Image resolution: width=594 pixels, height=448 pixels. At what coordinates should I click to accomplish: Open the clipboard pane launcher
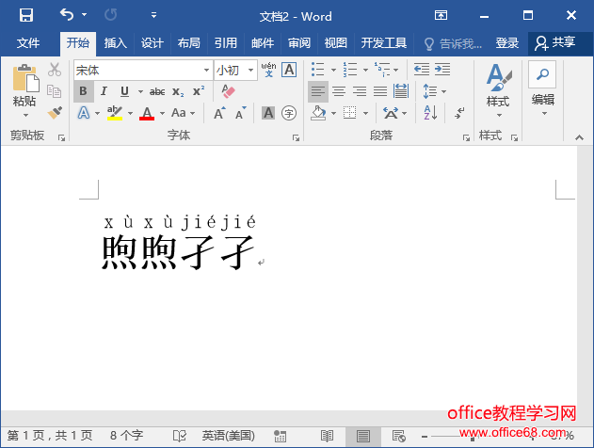pyautogui.click(x=61, y=138)
